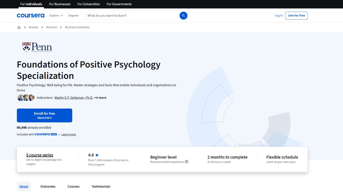Expand the +4 more instructors list
Screen dimensions: 343x193
point(100,98)
